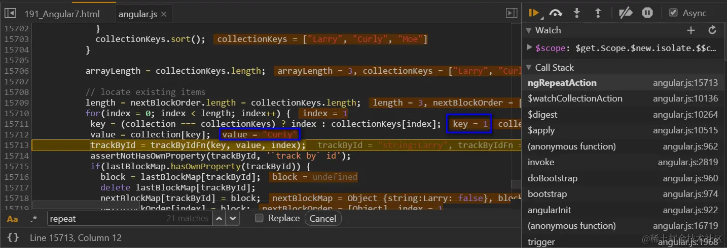Viewport: 727px width, 248px height.
Task: Select trigger call stack frame
Action: tap(624, 242)
